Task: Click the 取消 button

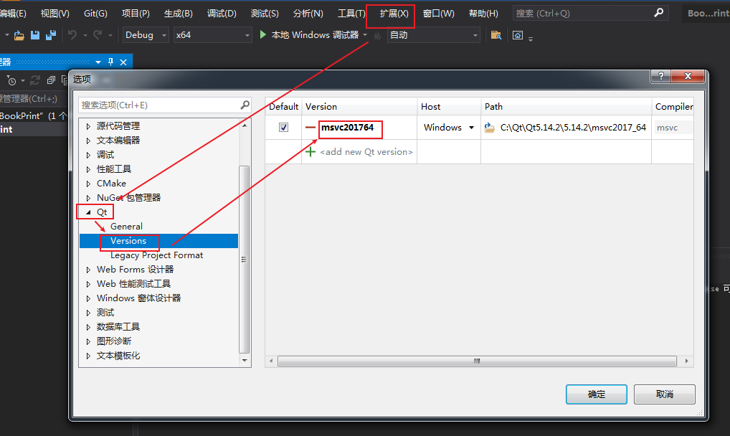Action: (x=664, y=394)
